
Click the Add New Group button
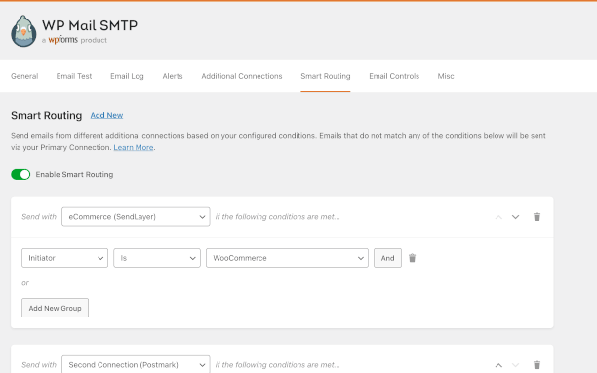56,308
